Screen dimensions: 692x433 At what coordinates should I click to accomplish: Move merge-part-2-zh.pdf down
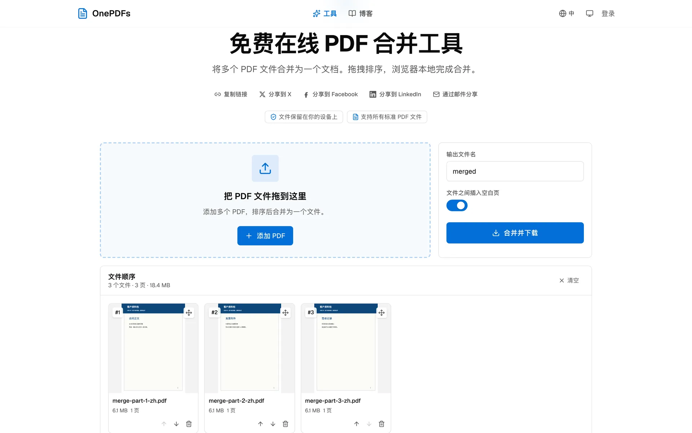273,424
